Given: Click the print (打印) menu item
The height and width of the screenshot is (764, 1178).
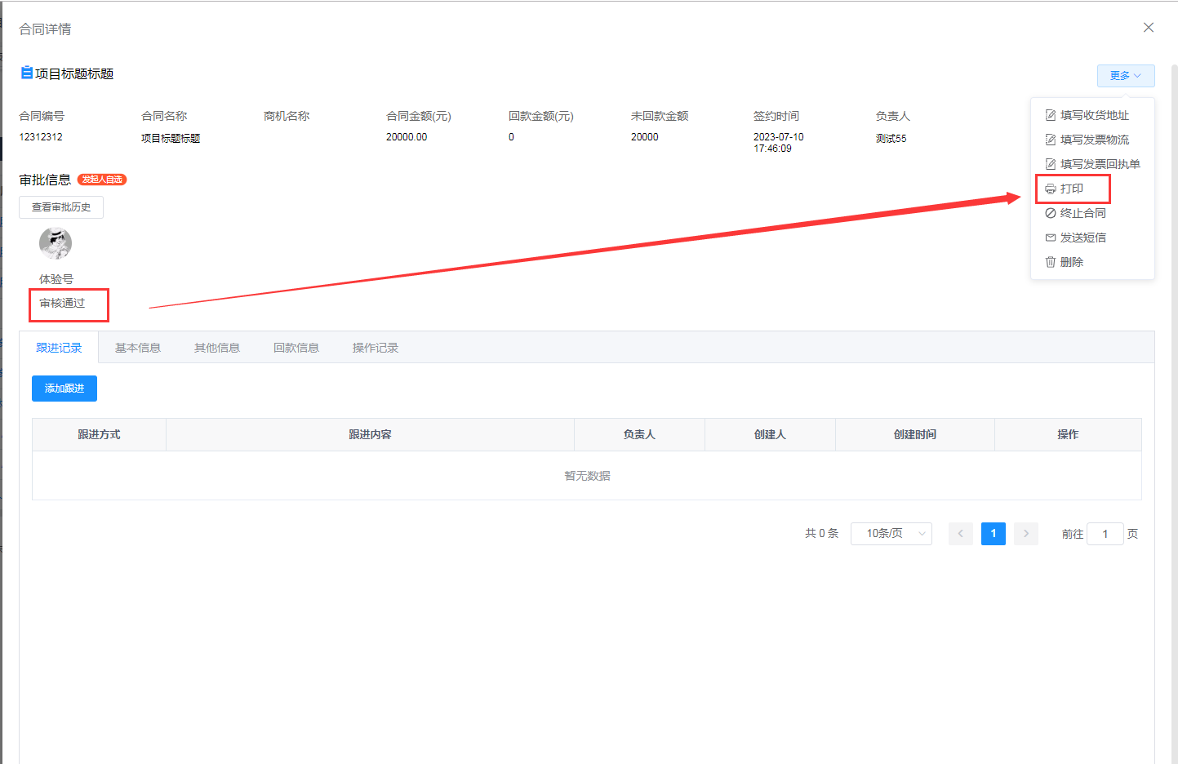Looking at the screenshot, I should click(x=1071, y=189).
